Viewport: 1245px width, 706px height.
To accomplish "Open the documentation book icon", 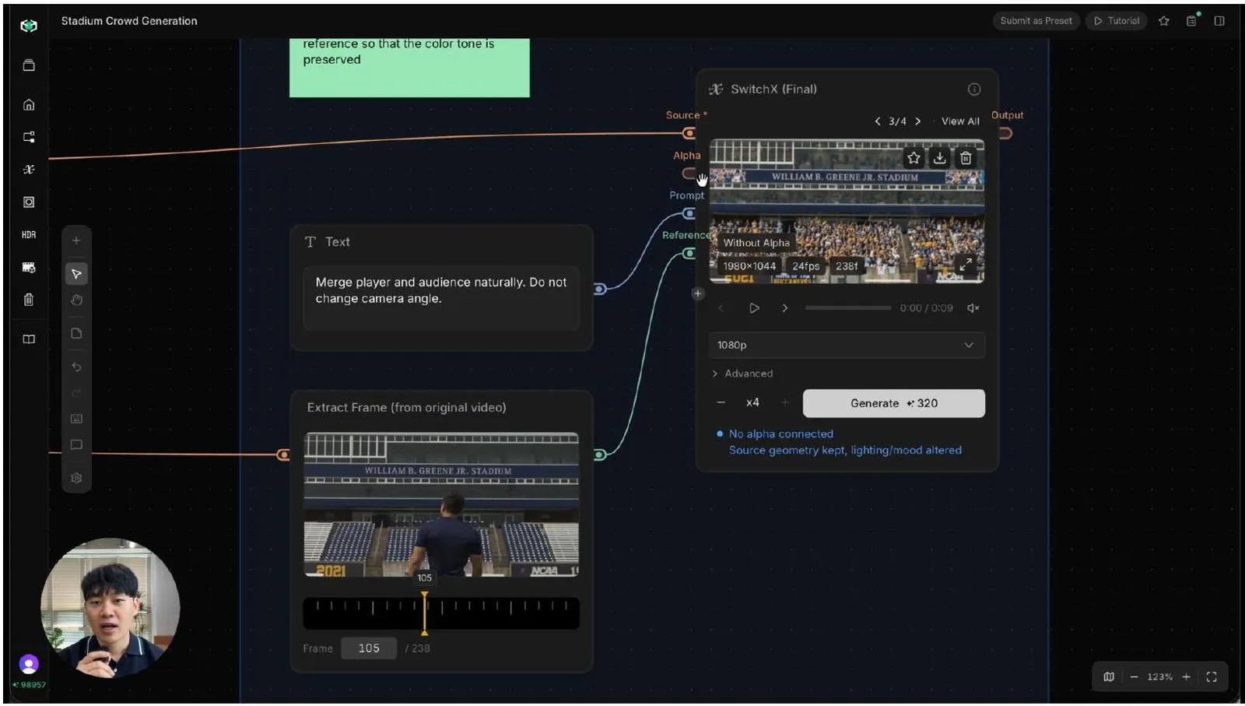I will [x=29, y=339].
